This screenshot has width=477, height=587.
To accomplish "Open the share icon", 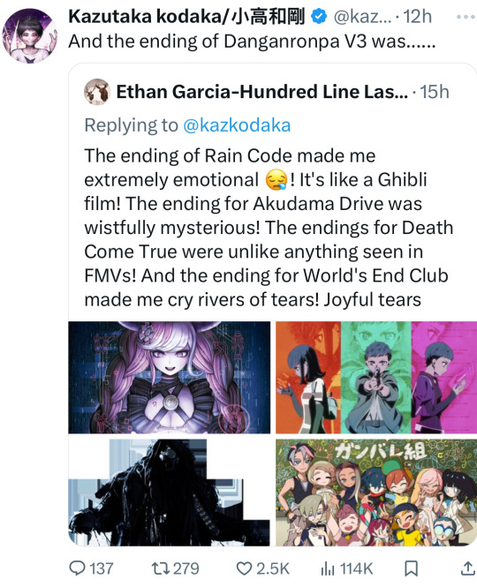I will click(x=467, y=568).
